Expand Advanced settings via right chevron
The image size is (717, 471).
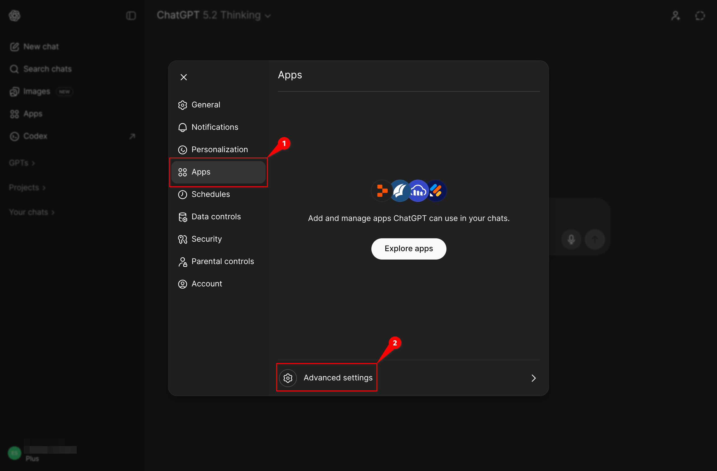pos(533,378)
